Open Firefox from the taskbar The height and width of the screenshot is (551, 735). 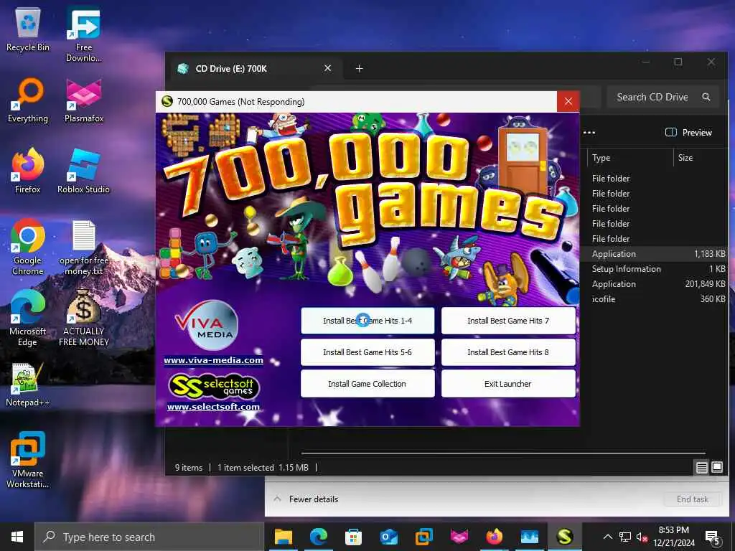click(x=494, y=537)
